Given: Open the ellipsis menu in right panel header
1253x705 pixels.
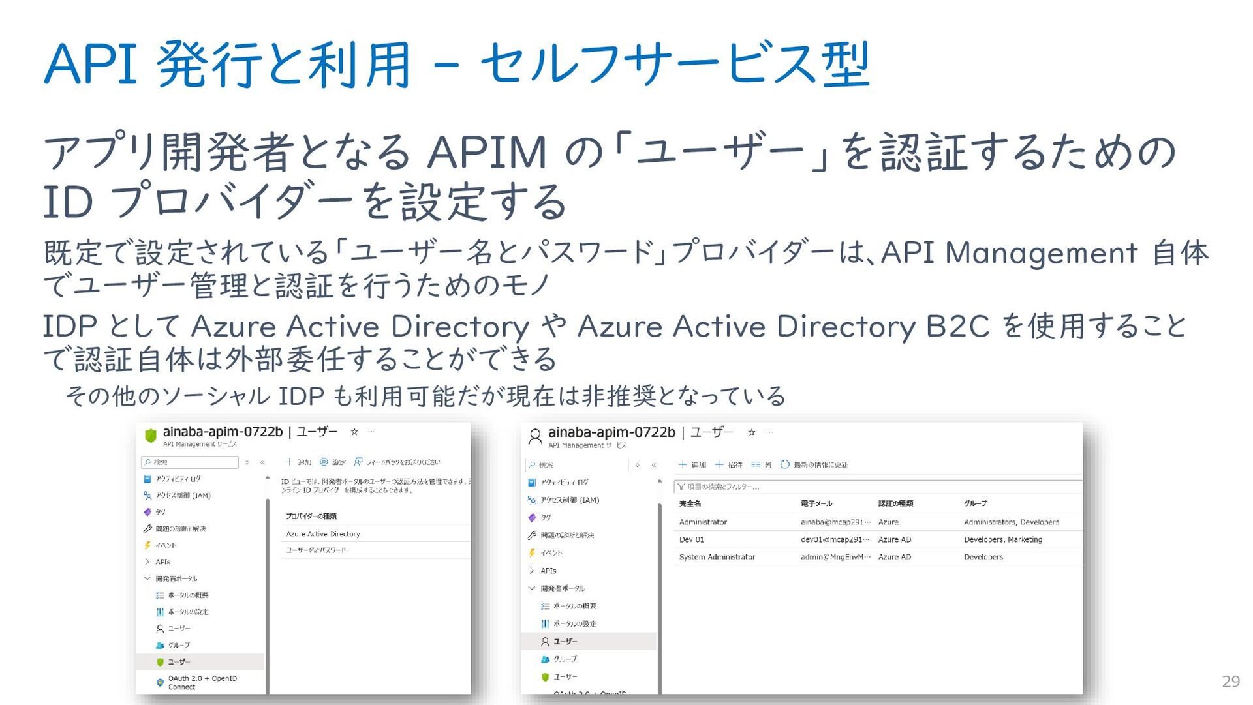Looking at the screenshot, I should [769, 432].
